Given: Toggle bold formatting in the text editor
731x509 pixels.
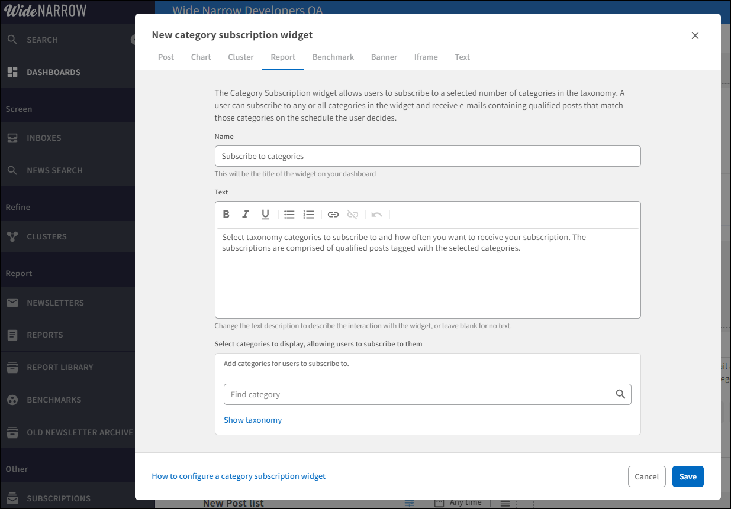Looking at the screenshot, I should (x=226, y=214).
